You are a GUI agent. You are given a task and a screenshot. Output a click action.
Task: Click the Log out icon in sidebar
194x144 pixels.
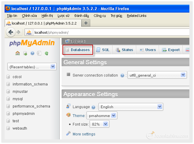[25, 53]
